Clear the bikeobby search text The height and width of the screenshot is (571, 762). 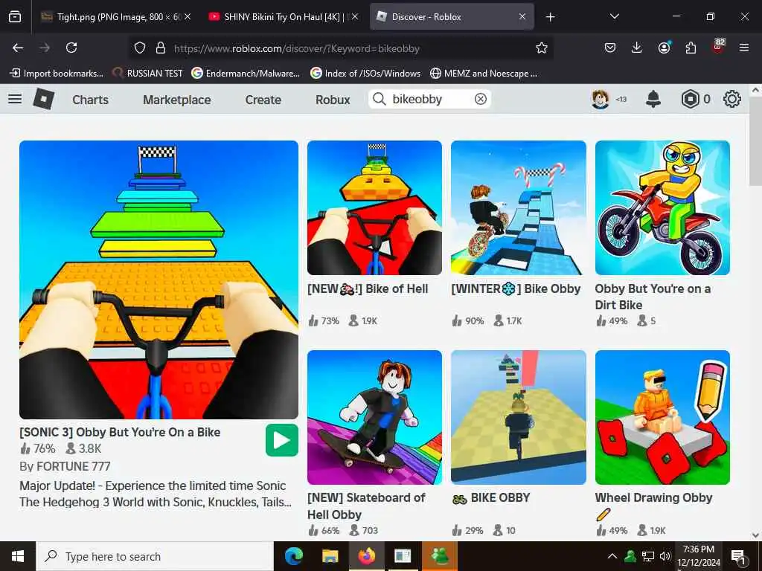(480, 99)
